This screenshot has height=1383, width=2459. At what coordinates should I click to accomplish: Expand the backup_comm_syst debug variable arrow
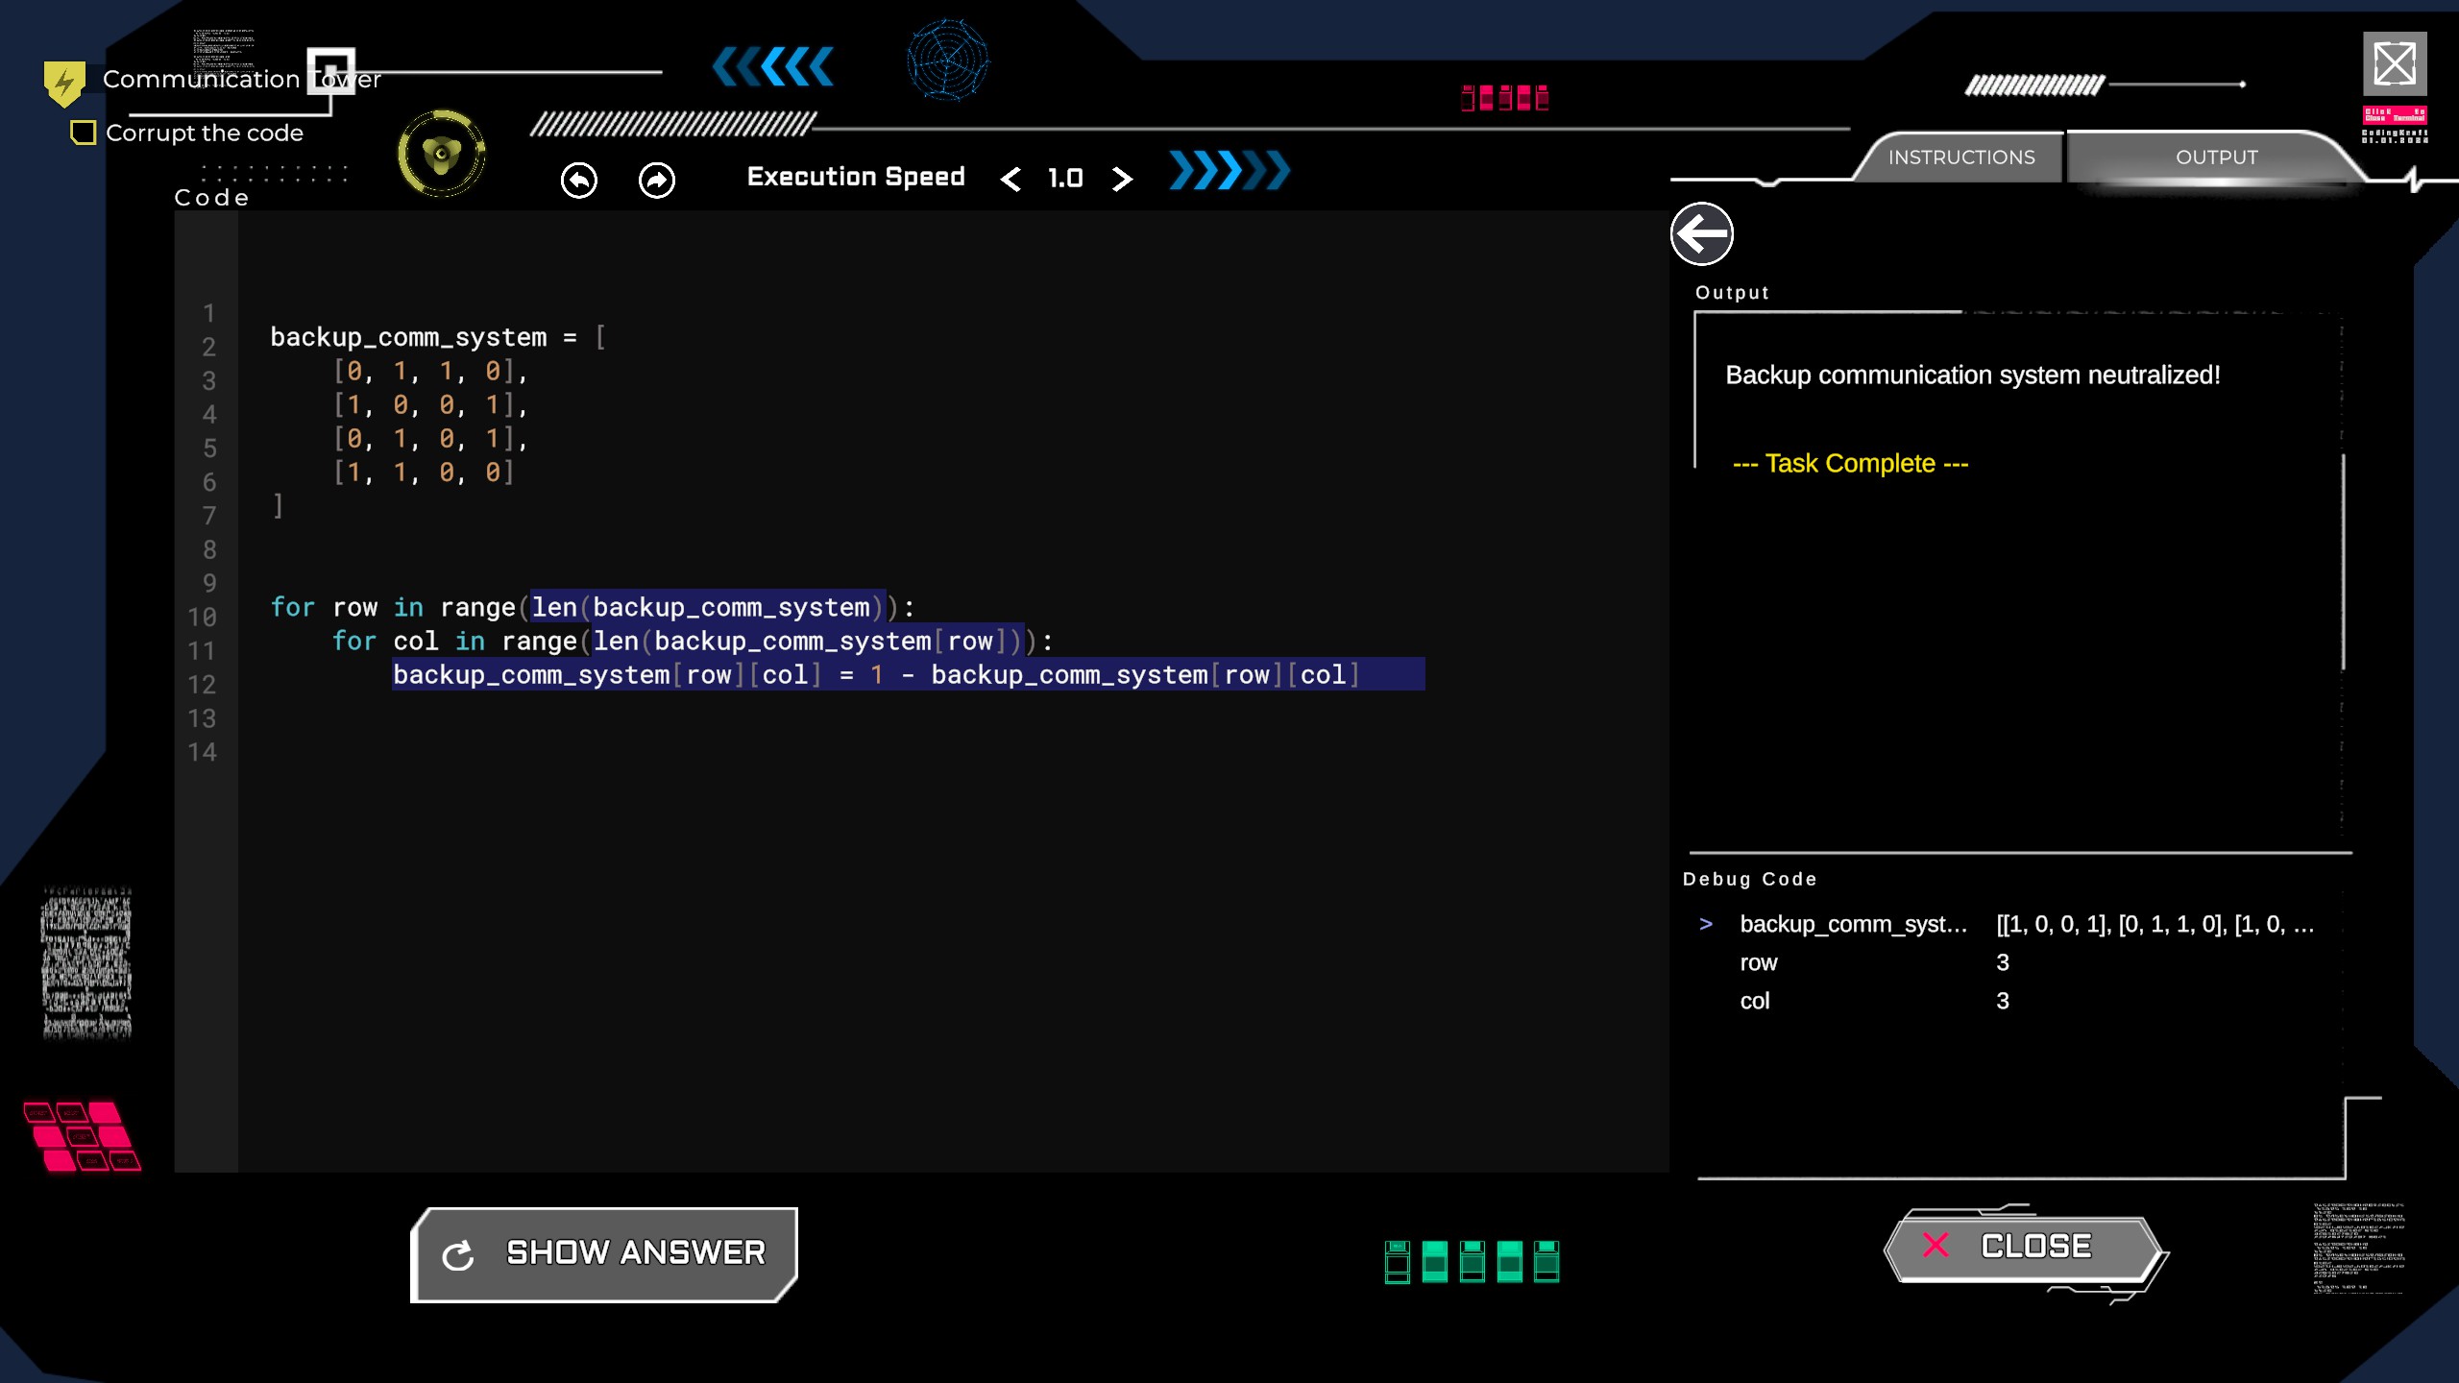point(1706,924)
